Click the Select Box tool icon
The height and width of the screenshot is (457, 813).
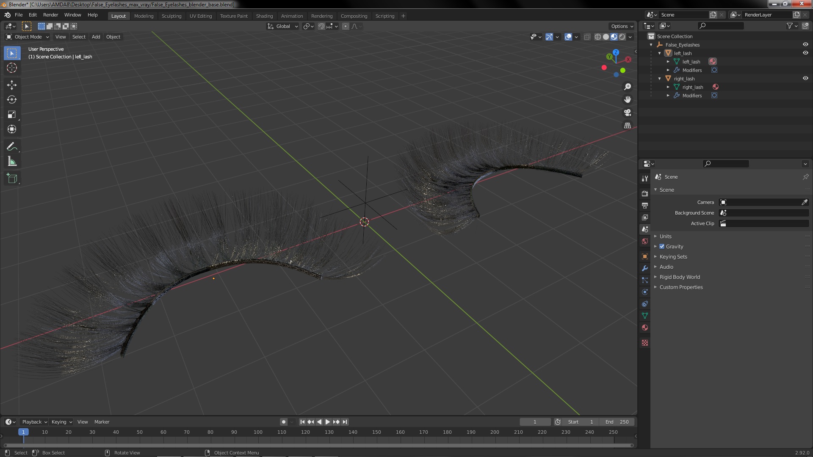pyautogui.click(x=12, y=53)
